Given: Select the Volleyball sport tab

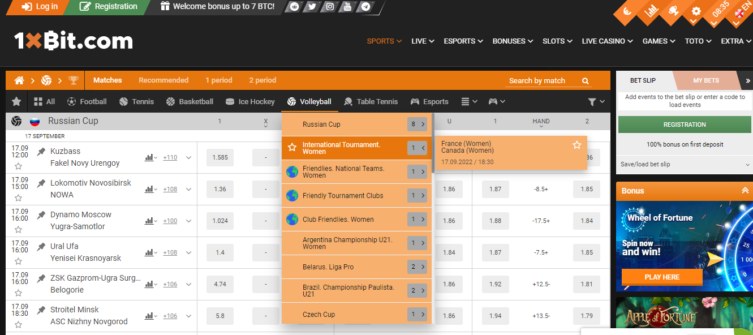Looking at the screenshot, I should [x=309, y=101].
